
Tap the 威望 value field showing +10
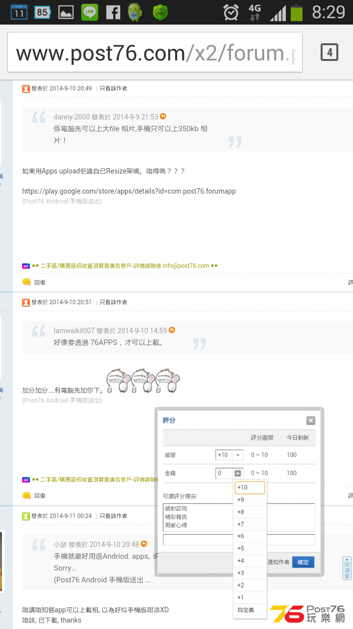tap(224, 455)
